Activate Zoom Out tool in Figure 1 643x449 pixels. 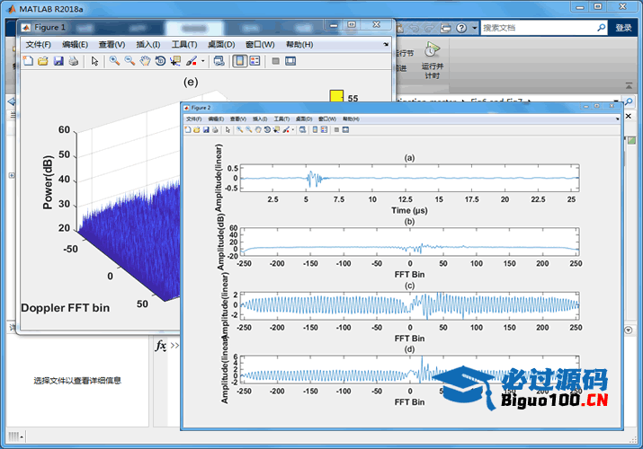pos(129,61)
